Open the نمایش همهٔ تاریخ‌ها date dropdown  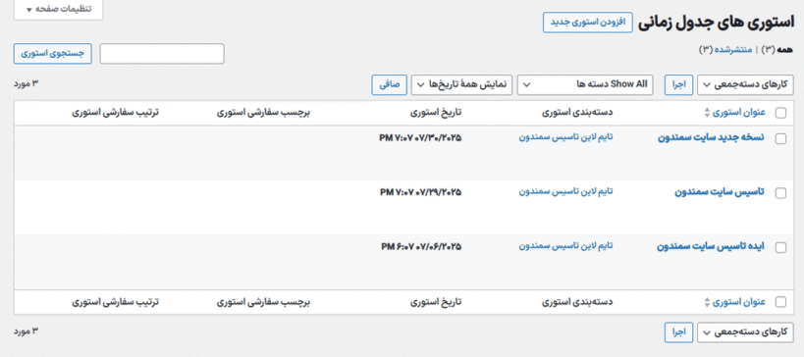(x=461, y=85)
